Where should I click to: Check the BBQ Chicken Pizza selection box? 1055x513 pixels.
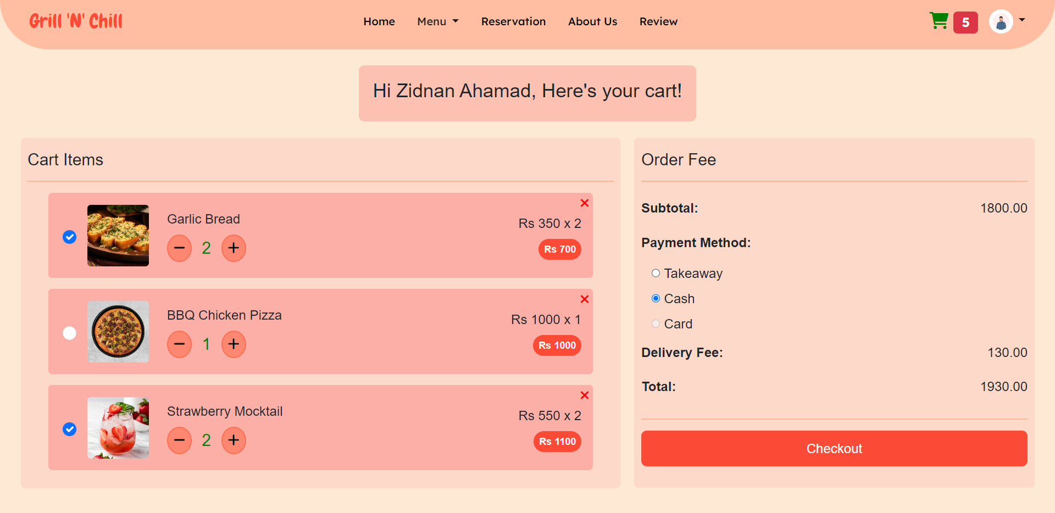pyautogui.click(x=69, y=333)
